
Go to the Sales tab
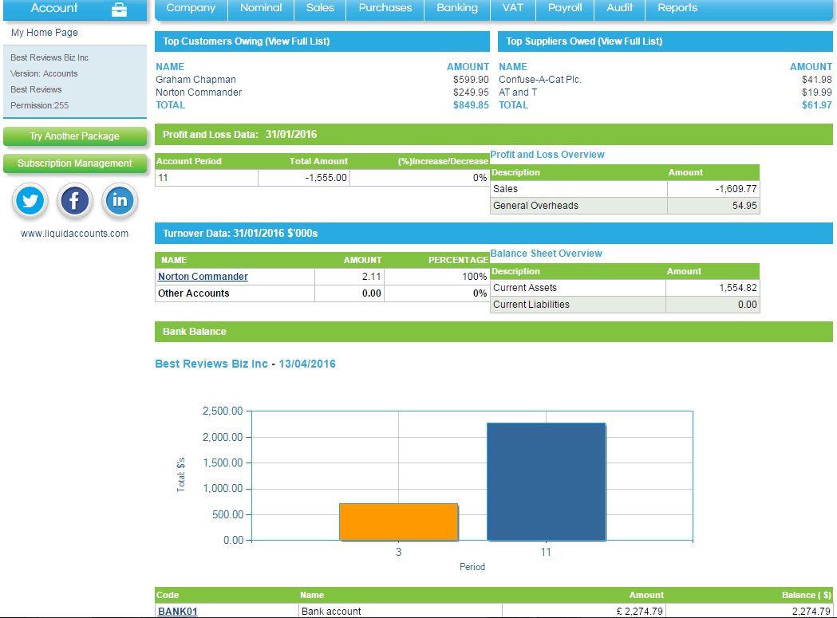tap(319, 8)
